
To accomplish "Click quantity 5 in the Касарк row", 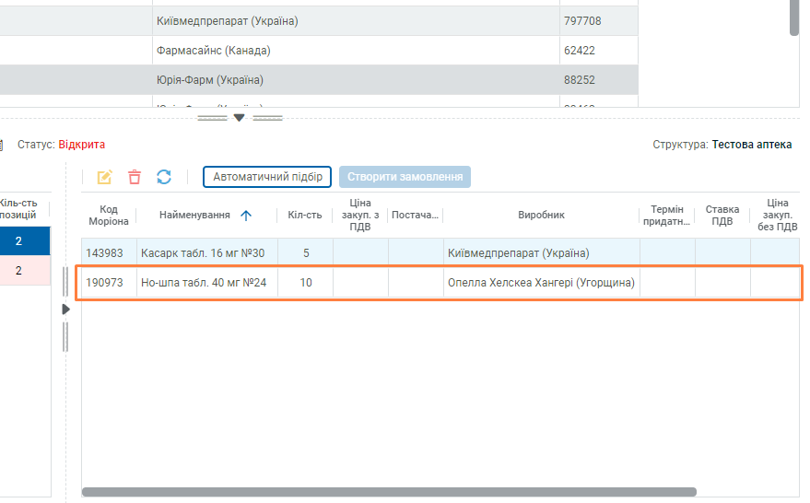I will [x=306, y=253].
